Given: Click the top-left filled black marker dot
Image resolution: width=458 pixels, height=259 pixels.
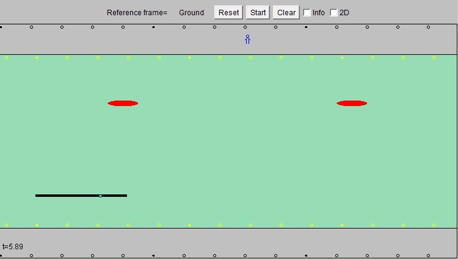Looking at the screenshot, I should coord(1,27).
